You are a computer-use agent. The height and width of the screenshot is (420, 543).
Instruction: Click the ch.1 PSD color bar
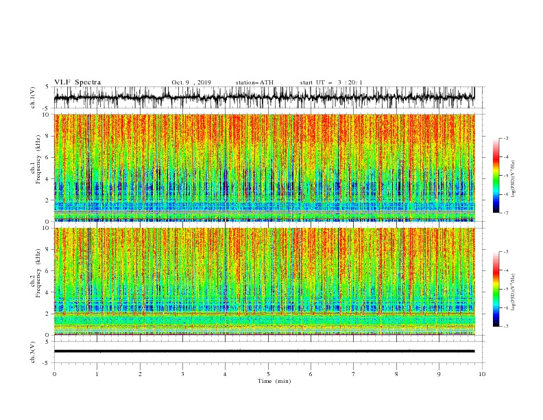496,176
